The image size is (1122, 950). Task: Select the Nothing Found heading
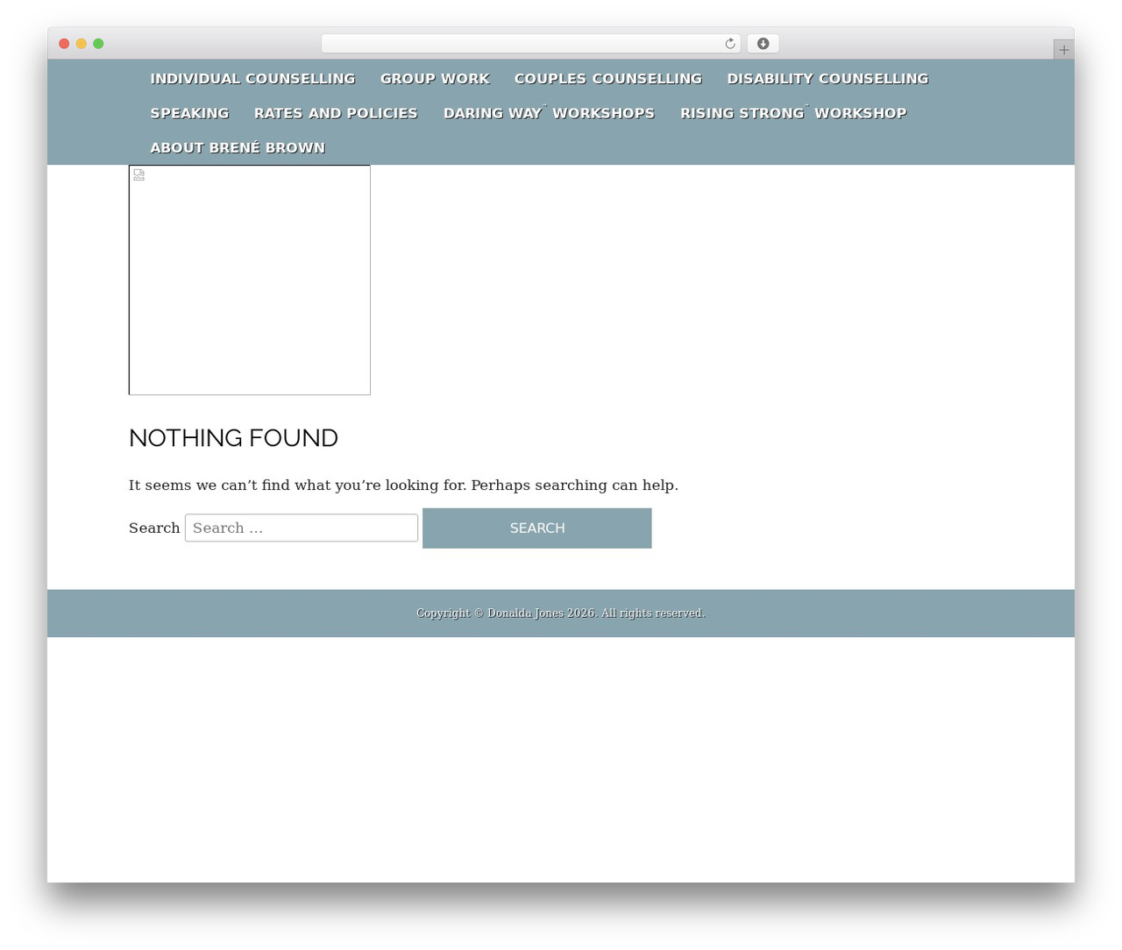(x=233, y=438)
